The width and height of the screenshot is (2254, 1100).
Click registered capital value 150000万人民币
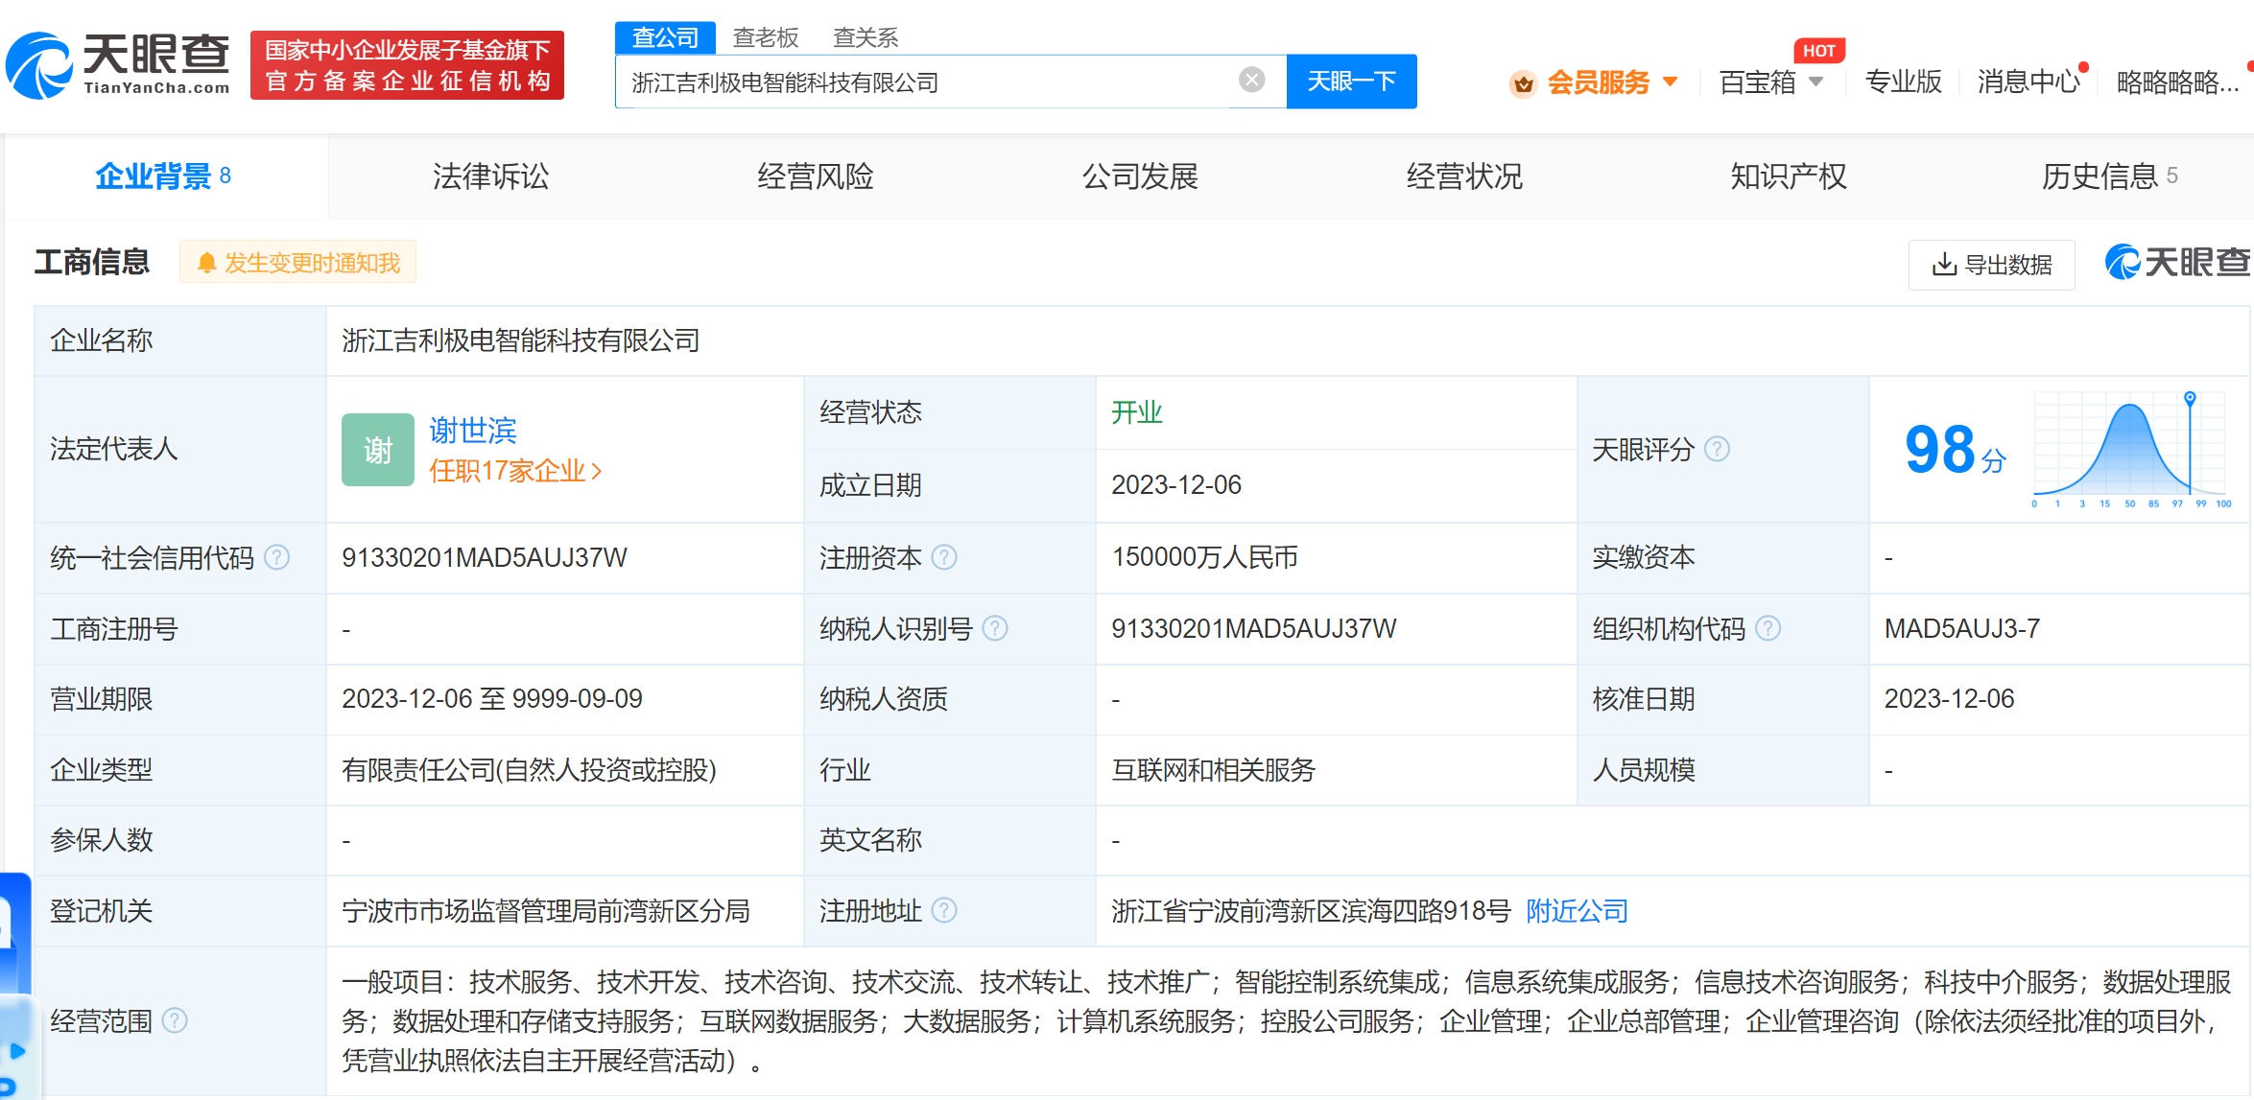[1204, 557]
